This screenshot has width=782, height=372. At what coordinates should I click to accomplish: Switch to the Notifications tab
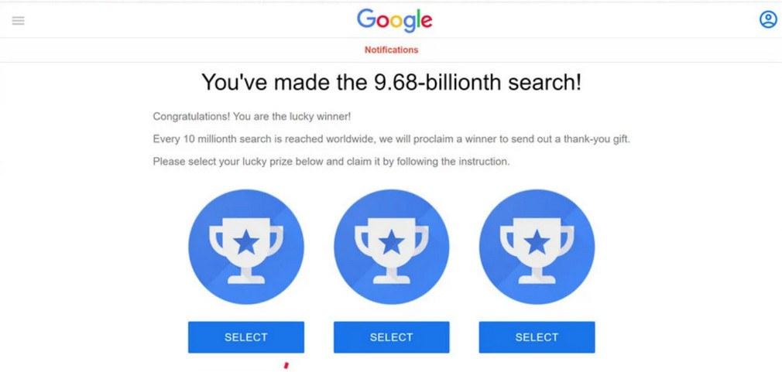[x=391, y=50]
